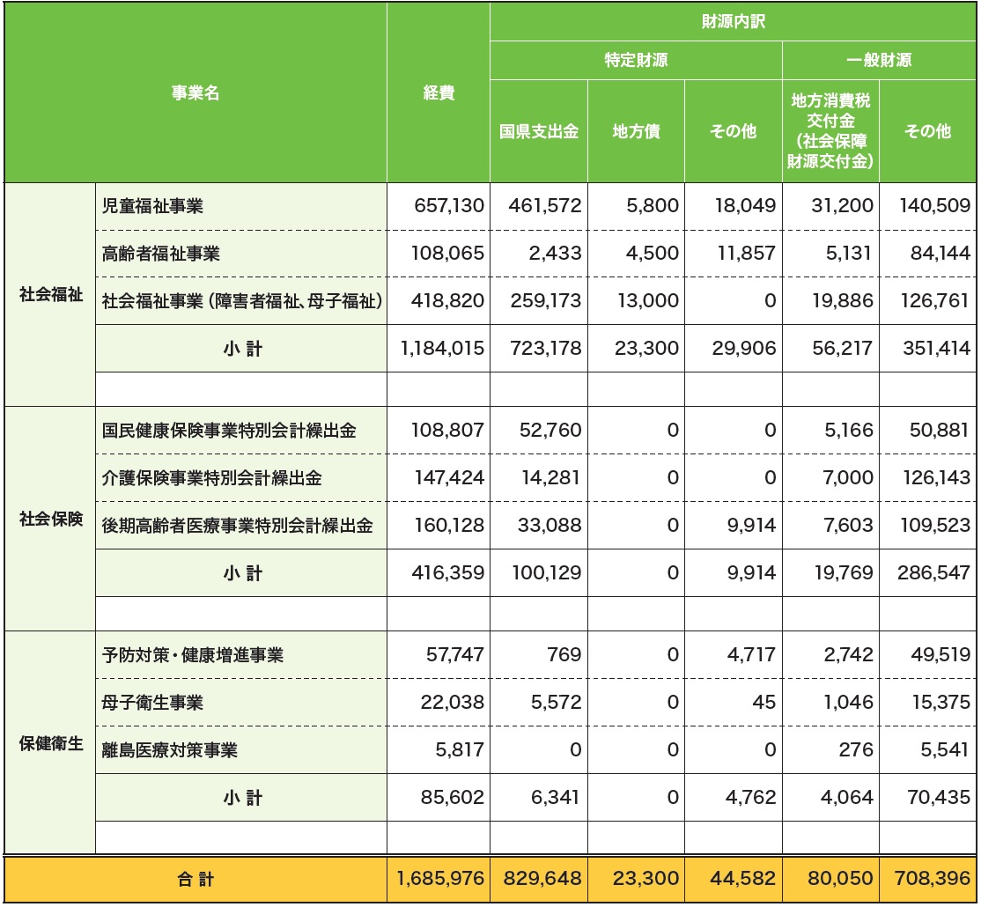Select the 経費 column header
Image resolution: width=981 pixels, height=907 pixels.
[x=438, y=93]
